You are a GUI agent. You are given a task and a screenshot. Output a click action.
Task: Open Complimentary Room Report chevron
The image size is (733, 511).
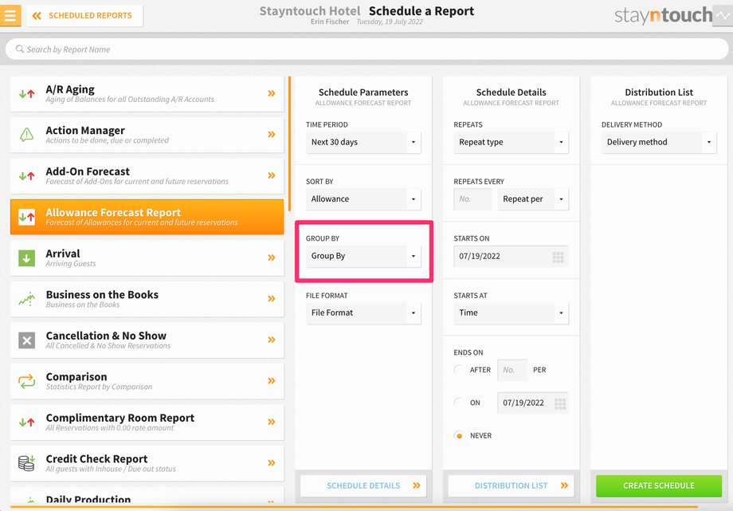tap(272, 422)
